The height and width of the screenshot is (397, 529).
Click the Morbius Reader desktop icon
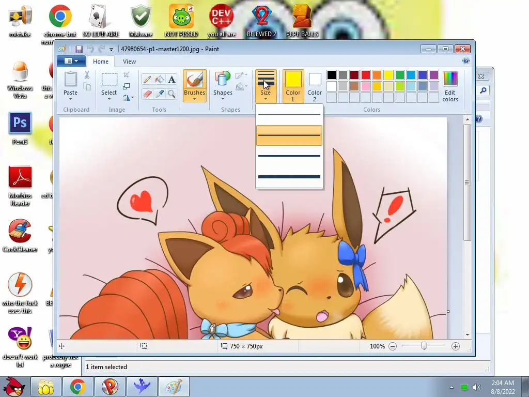click(20, 186)
